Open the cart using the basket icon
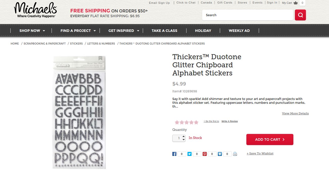Viewport: 329px width, 181px height. point(295,3)
